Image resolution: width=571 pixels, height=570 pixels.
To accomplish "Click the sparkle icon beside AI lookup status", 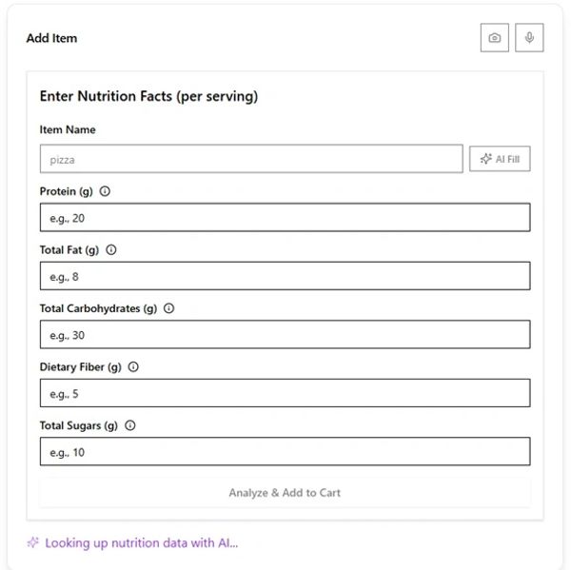I will coord(32,542).
